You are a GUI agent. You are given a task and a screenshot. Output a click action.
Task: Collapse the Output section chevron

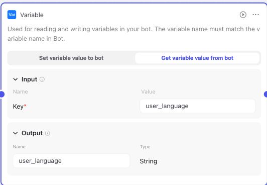pos(16,133)
